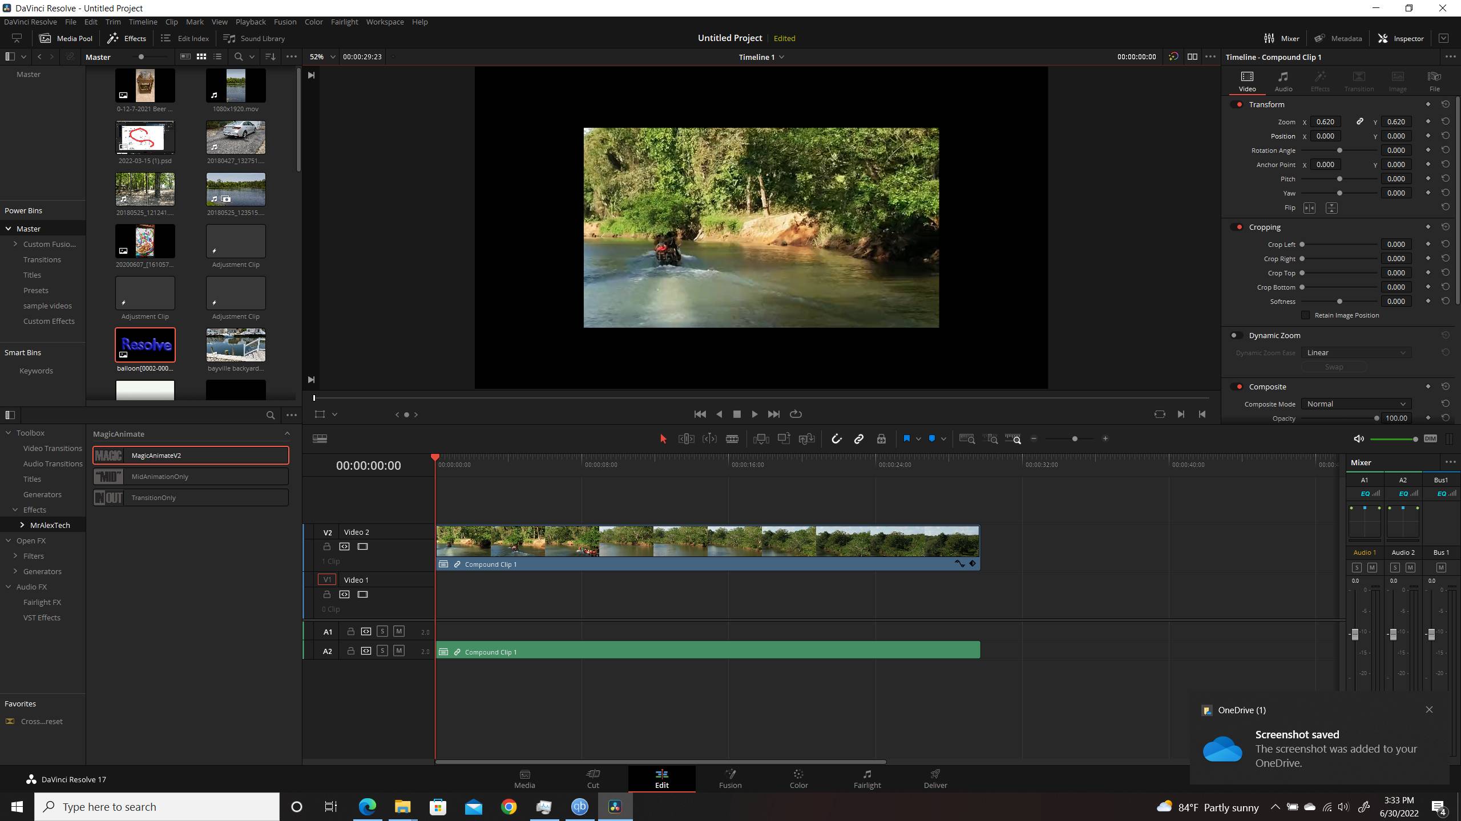Collapse the Toolbox tree
1461x821 pixels.
pos(9,433)
